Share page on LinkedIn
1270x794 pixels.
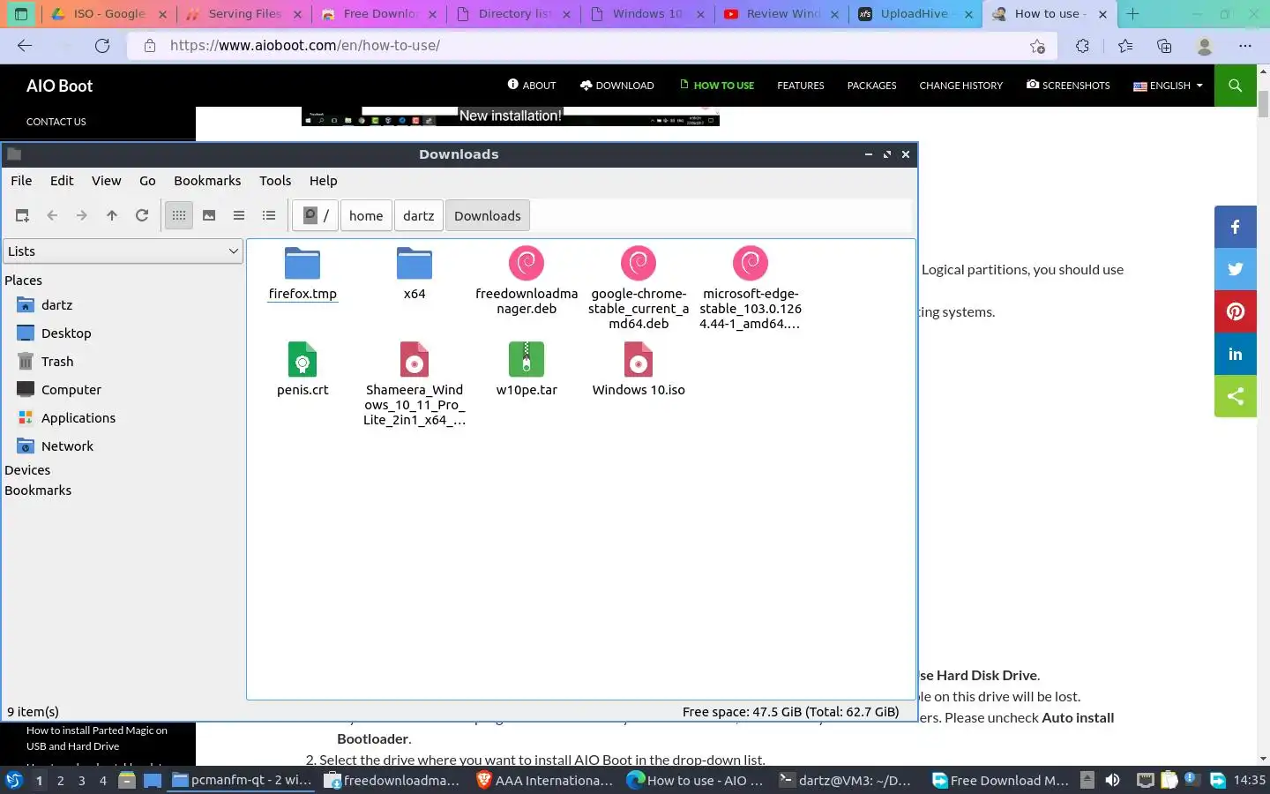click(x=1235, y=354)
